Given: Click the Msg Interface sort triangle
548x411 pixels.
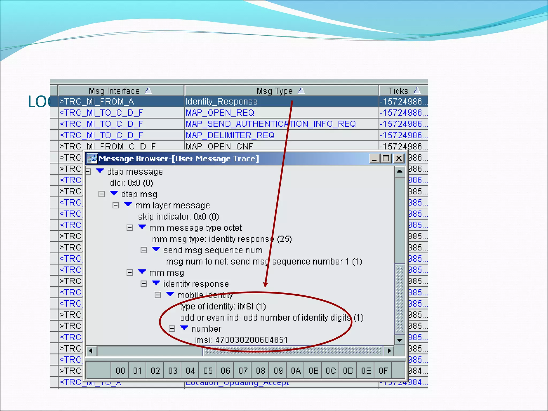Looking at the screenshot, I should (x=149, y=91).
